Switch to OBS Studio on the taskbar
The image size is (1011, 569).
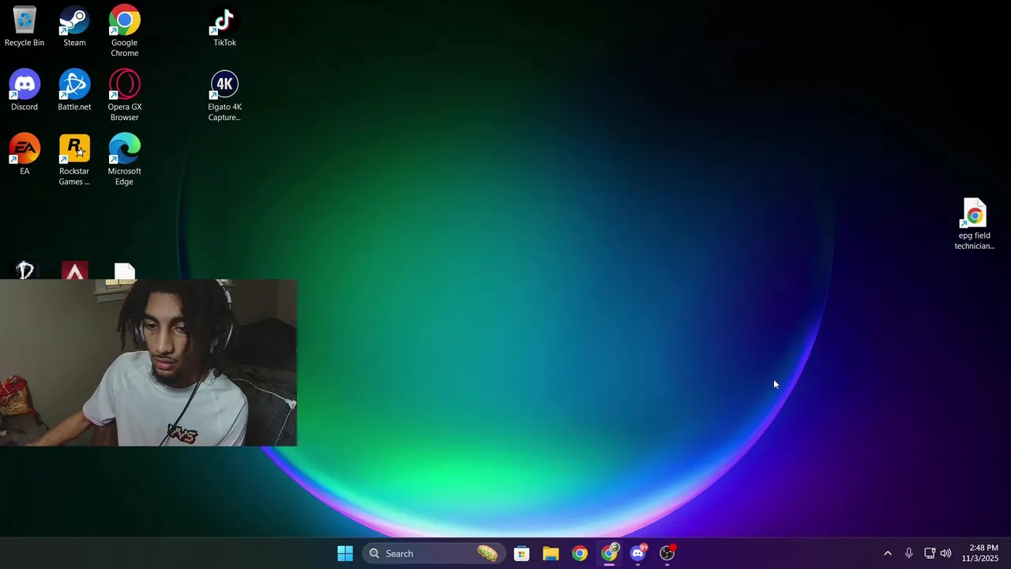[667, 553]
